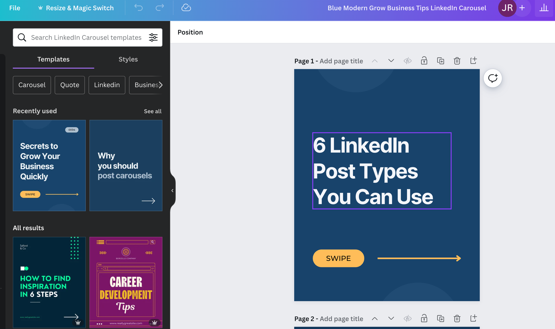Select the 6 LinkedIn Post Types heading
Image resolution: width=555 pixels, height=329 pixels.
[x=382, y=171]
